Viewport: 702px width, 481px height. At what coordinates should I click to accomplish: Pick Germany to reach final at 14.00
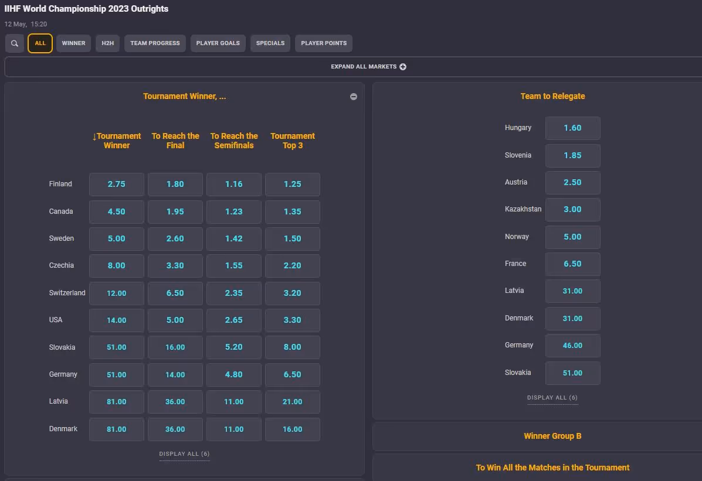pyautogui.click(x=175, y=375)
